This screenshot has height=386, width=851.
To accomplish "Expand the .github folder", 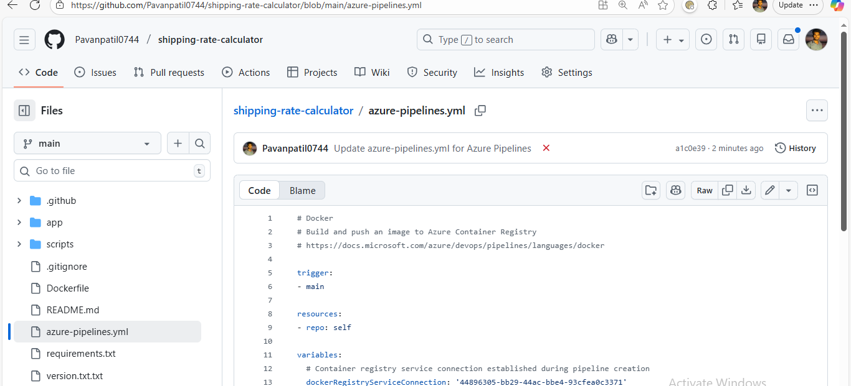I will pyautogui.click(x=19, y=201).
